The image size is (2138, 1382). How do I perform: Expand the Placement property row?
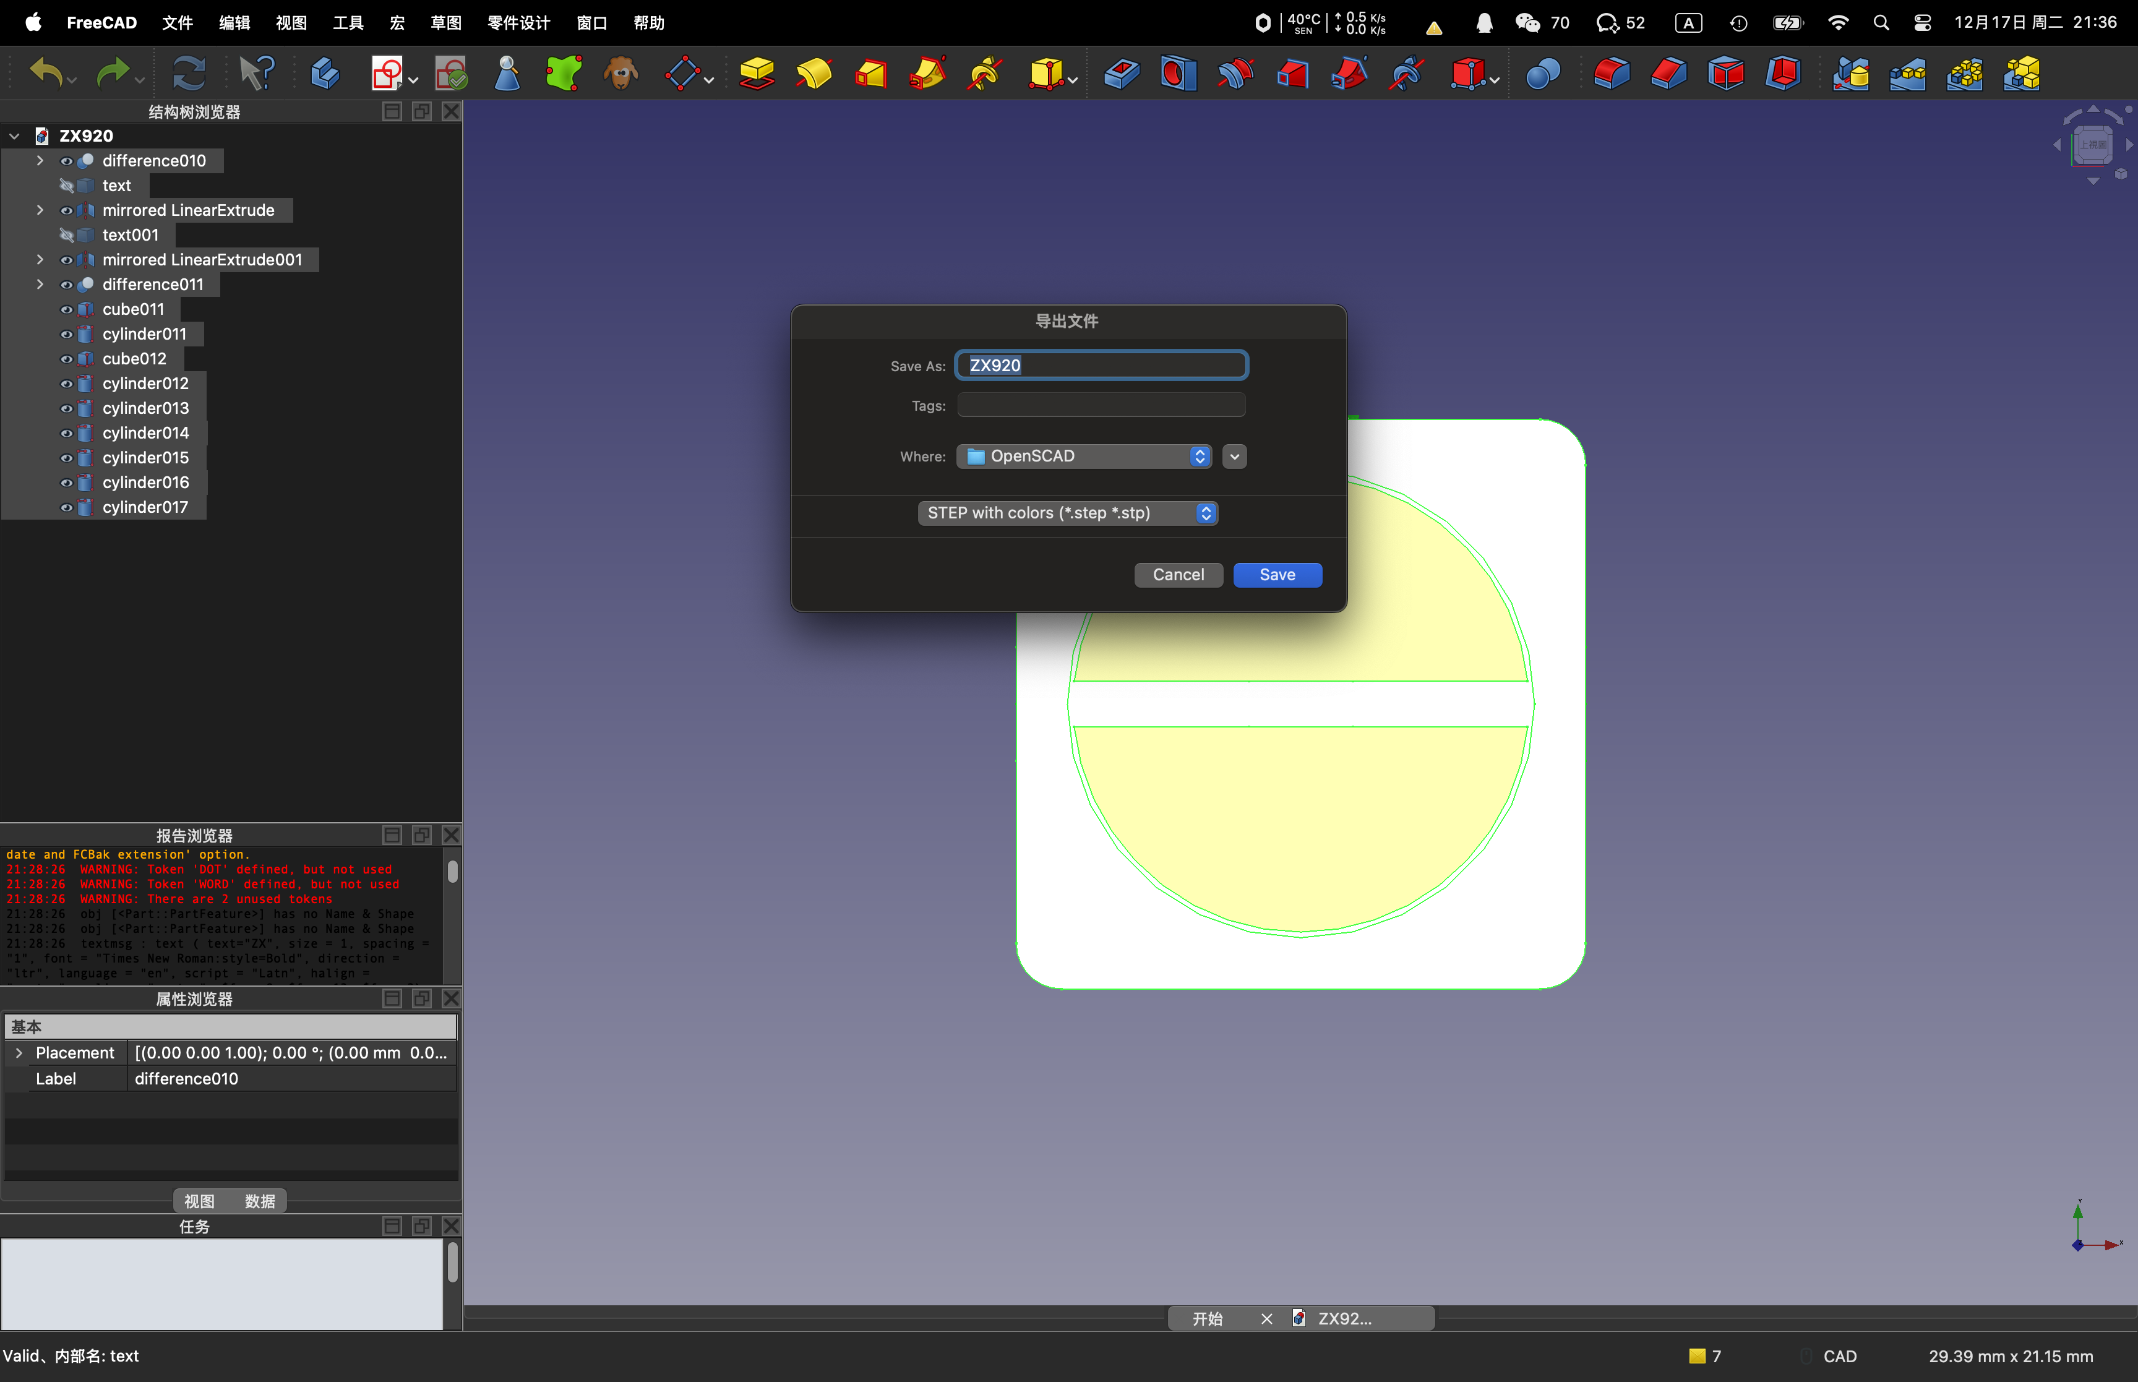[19, 1053]
